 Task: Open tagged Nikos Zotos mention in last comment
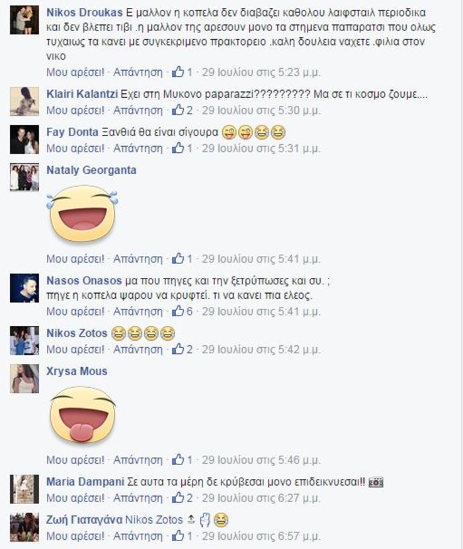154,520
